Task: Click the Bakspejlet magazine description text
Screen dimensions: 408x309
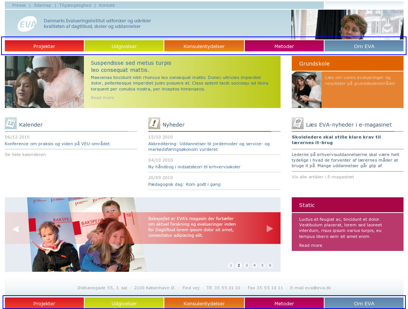Action: pyautogui.click(x=192, y=227)
